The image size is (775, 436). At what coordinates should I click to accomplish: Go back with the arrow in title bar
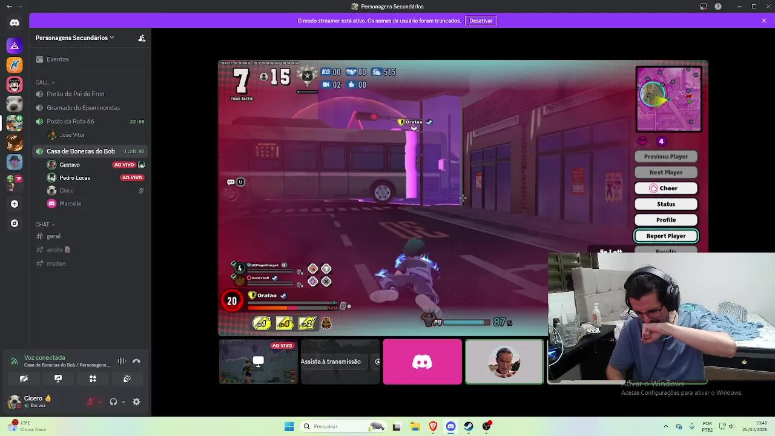(9, 6)
